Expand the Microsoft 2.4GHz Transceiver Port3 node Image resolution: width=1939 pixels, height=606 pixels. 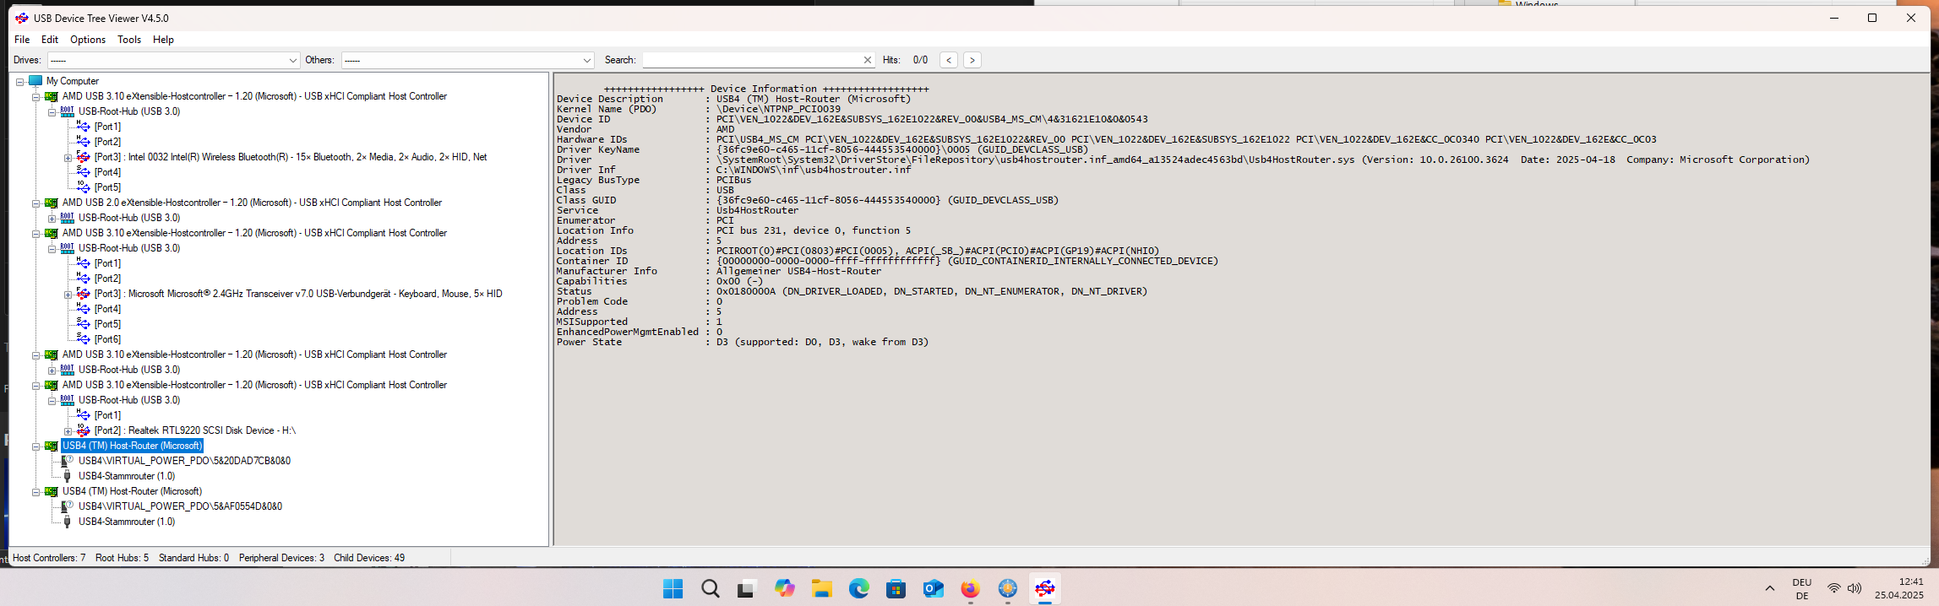click(x=68, y=295)
